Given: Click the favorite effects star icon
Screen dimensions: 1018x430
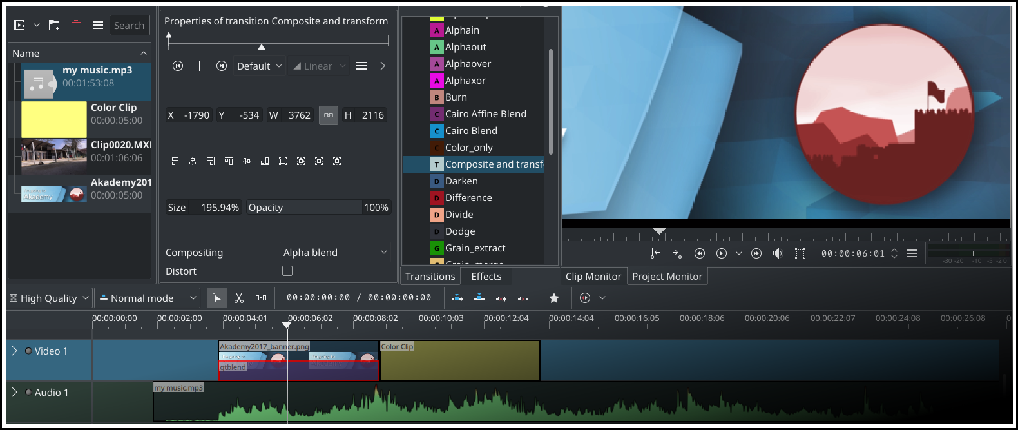Looking at the screenshot, I should click(554, 298).
